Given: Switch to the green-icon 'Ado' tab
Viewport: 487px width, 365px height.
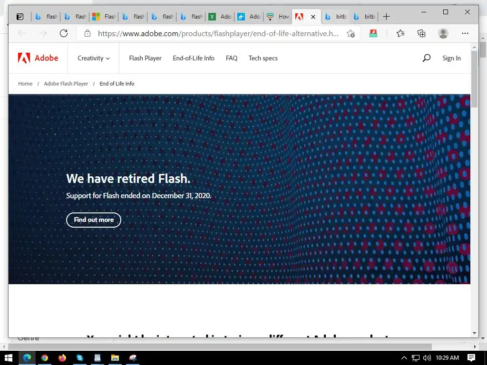Looking at the screenshot, I should coord(220,17).
